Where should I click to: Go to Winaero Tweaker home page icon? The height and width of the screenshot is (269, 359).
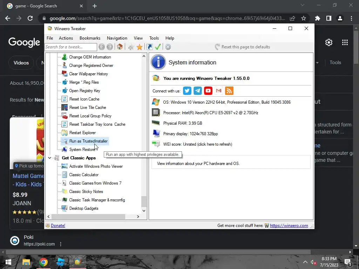coord(120,47)
